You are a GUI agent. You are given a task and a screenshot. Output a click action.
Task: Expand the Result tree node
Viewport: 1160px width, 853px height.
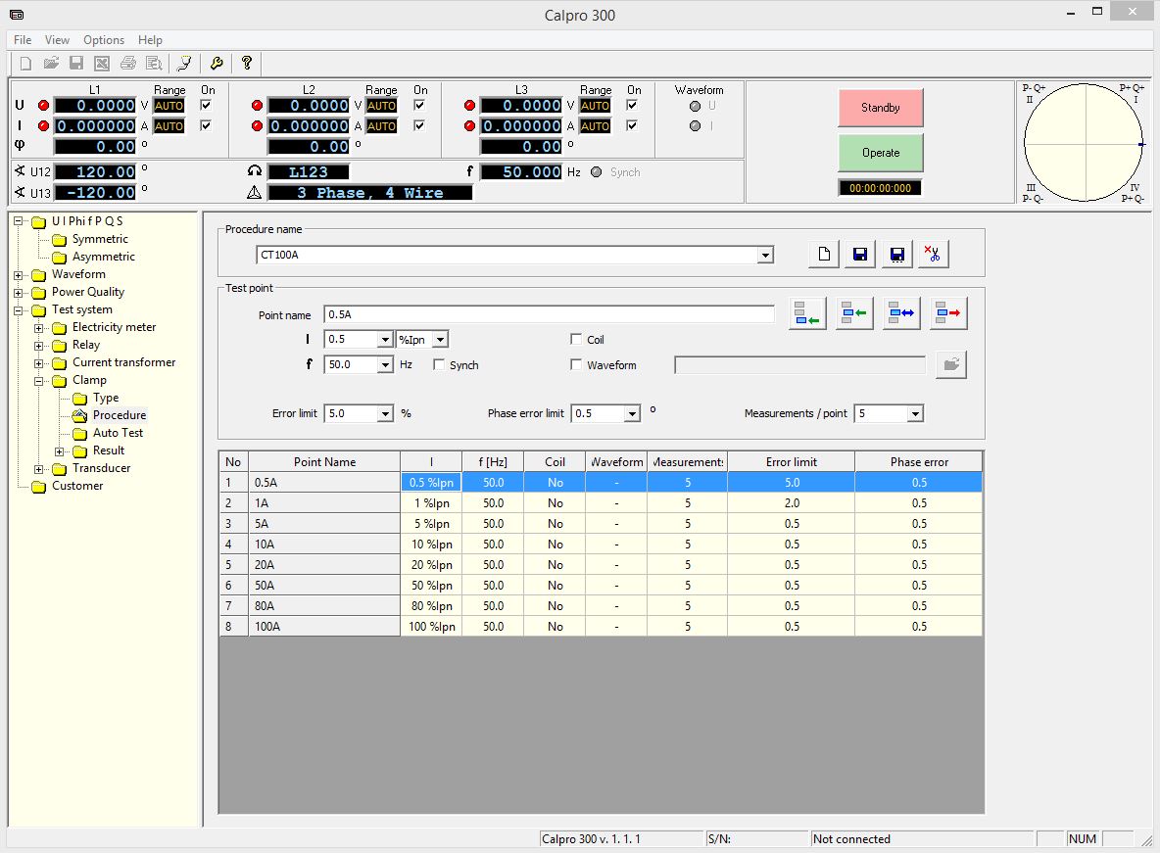pos(60,451)
